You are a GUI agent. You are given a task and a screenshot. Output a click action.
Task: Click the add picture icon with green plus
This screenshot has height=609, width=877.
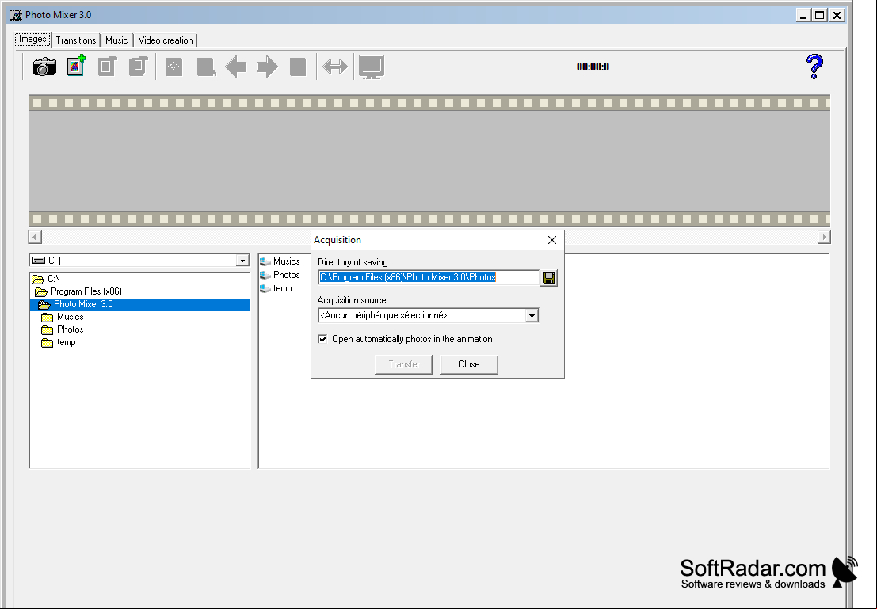point(76,66)
